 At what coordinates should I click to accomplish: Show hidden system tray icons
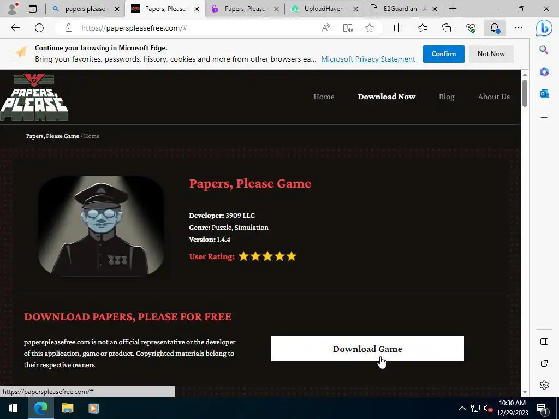(462, 408)
